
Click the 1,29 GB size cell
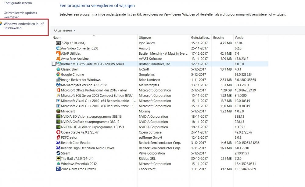(x=226, y=90)
